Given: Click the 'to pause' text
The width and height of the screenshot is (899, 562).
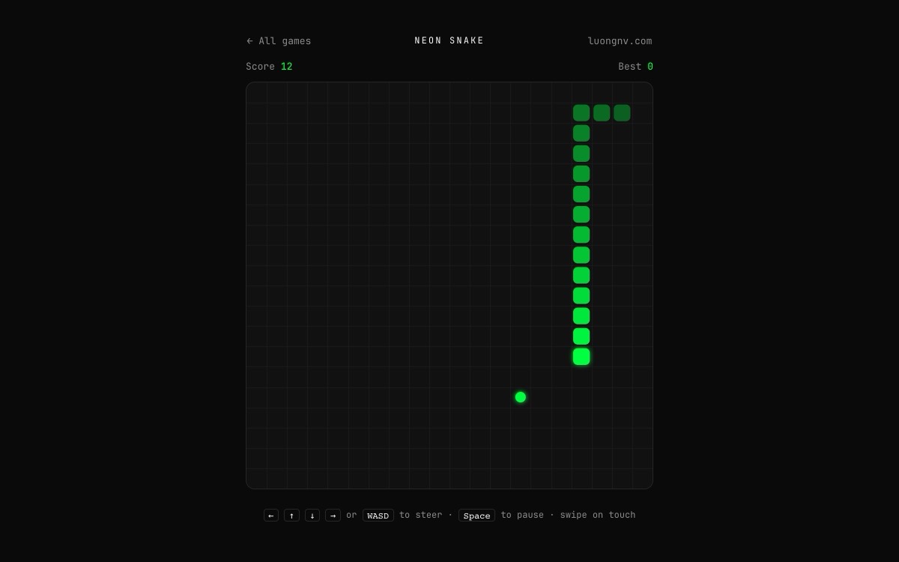Looking at the screenshot, I should tap(522, 515).
